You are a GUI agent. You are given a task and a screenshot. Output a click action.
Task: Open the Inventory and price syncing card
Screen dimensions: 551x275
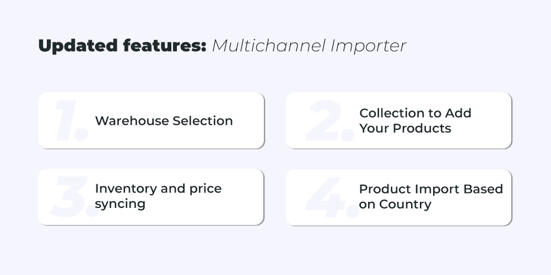pos(151,197)
